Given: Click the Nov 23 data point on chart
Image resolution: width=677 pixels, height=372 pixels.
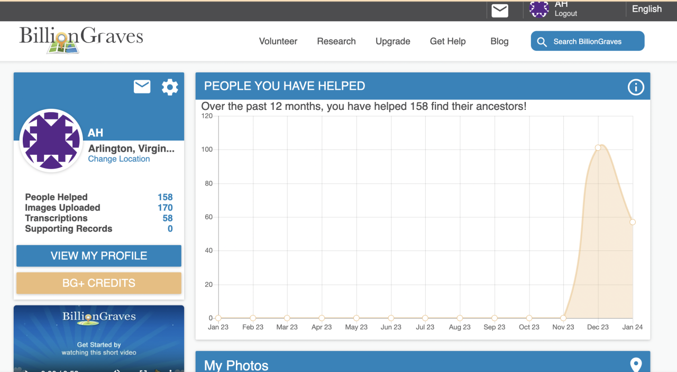Looking at the screenshot, I should (x=563, y=318).
